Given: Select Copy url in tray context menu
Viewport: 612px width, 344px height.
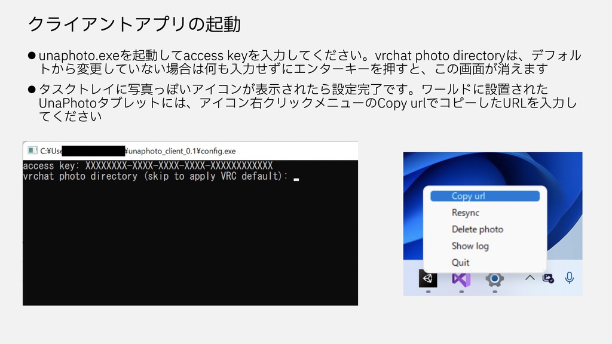Looking at the screenshot, I should [485, 196].
